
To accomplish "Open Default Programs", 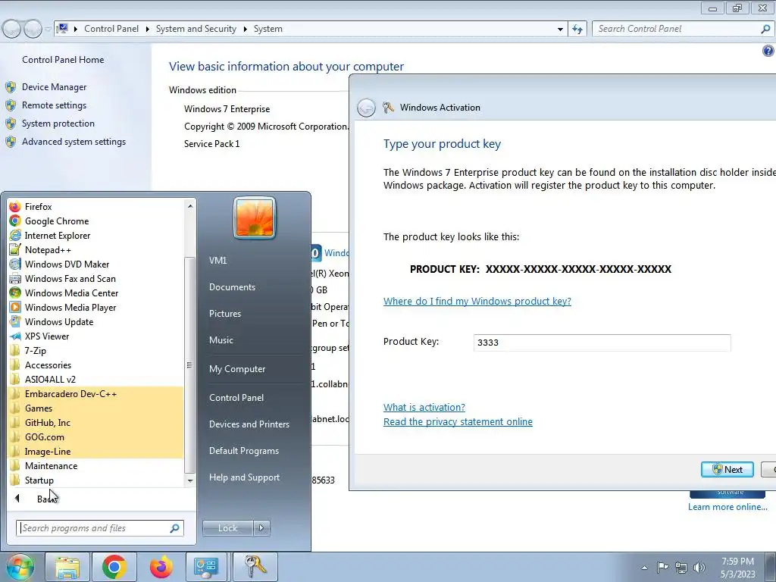I will (x=244, y=451).
